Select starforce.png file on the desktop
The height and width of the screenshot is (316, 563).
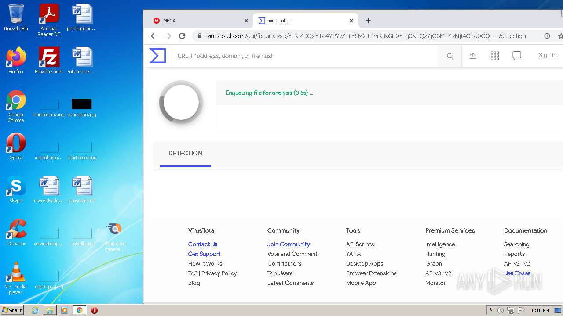point(82,151)
